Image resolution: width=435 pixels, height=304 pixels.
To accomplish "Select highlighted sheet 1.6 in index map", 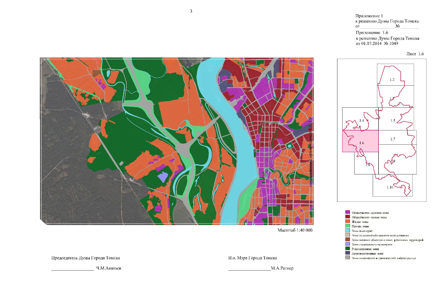I will 360,141.
